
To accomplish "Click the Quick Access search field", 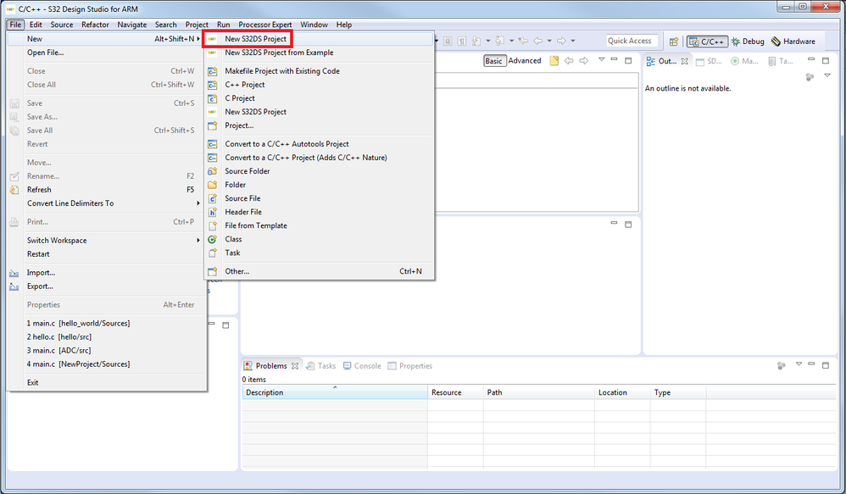I will [632, 41].
